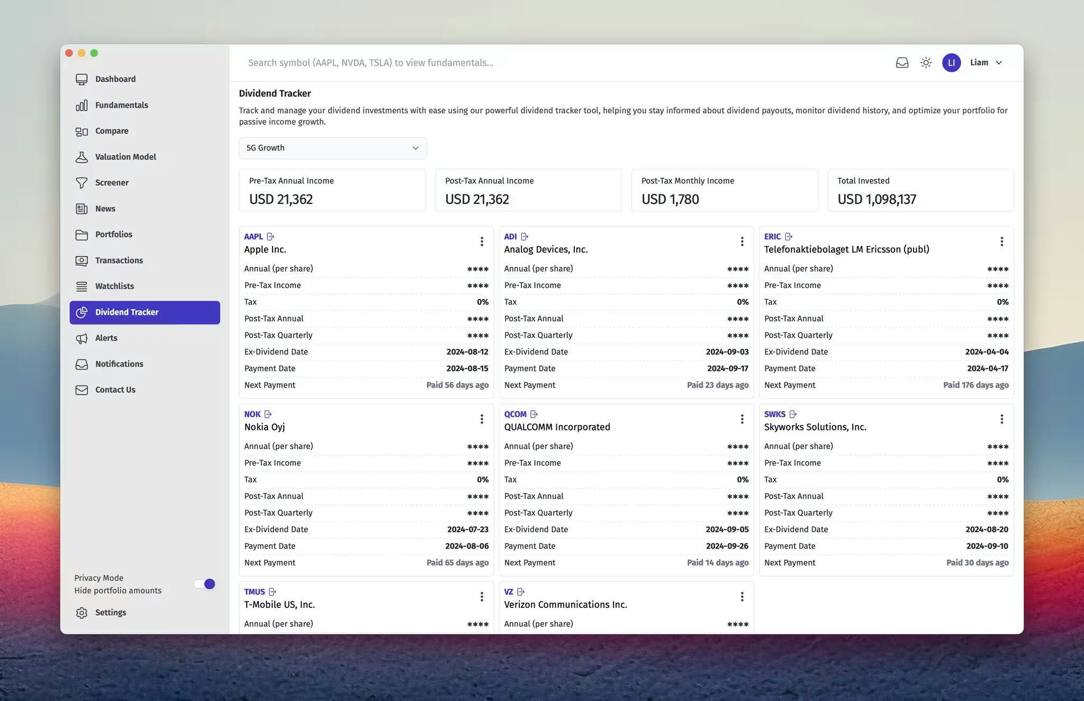Open the ERIC external link icon
1084x701 pixels.
[x=789, y=237]
